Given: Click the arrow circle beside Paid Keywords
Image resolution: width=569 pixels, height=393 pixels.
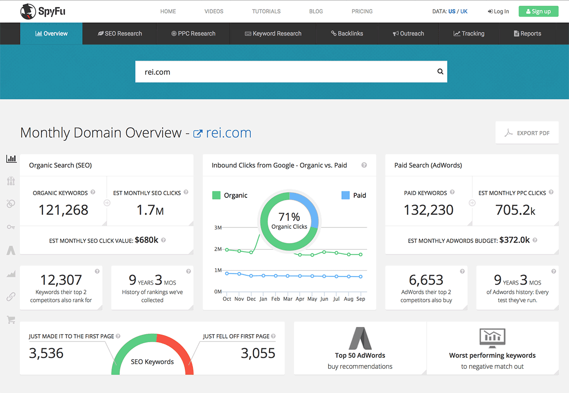Looking at the screenshot, I should (x=472, y=203).
